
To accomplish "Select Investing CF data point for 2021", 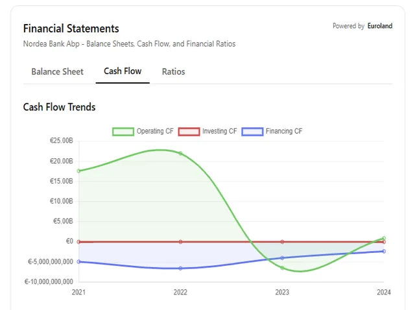I will [x=79, y=242].
